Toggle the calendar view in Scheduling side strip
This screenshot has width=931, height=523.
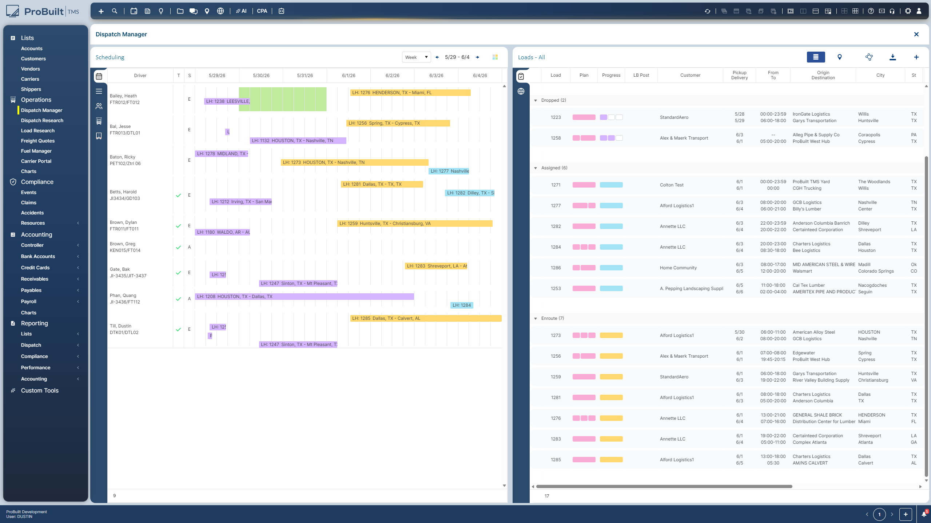pos(99,76)
